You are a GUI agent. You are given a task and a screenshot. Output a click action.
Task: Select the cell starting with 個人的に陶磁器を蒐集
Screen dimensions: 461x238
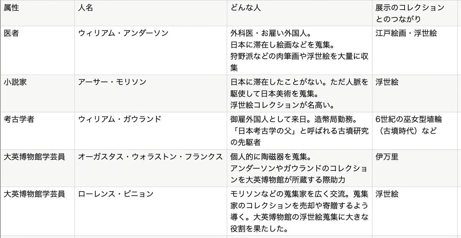point(299,168)
